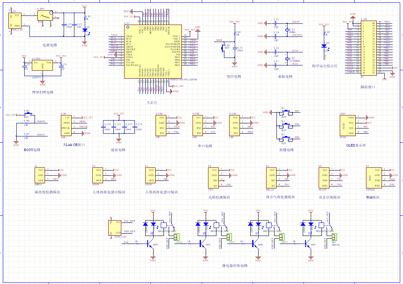The width and height of the screenshot is (403, 284).
Task: Click the DHT11 sensor component U1
Action: (x=41, y=175)
